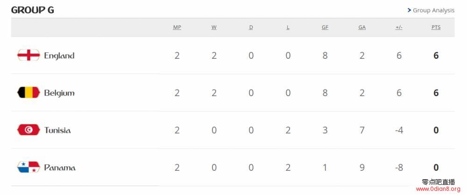467x195 pixels.
Task: Click the Belgium flag icon
Action: [28, 92]
